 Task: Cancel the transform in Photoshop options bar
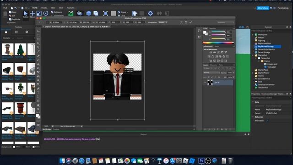click(186, 22)
